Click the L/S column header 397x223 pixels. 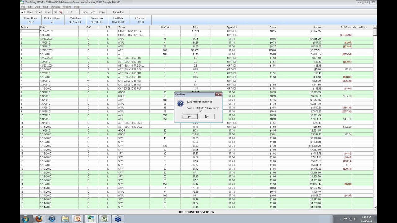pyautogui.click(x=108, y=27)
